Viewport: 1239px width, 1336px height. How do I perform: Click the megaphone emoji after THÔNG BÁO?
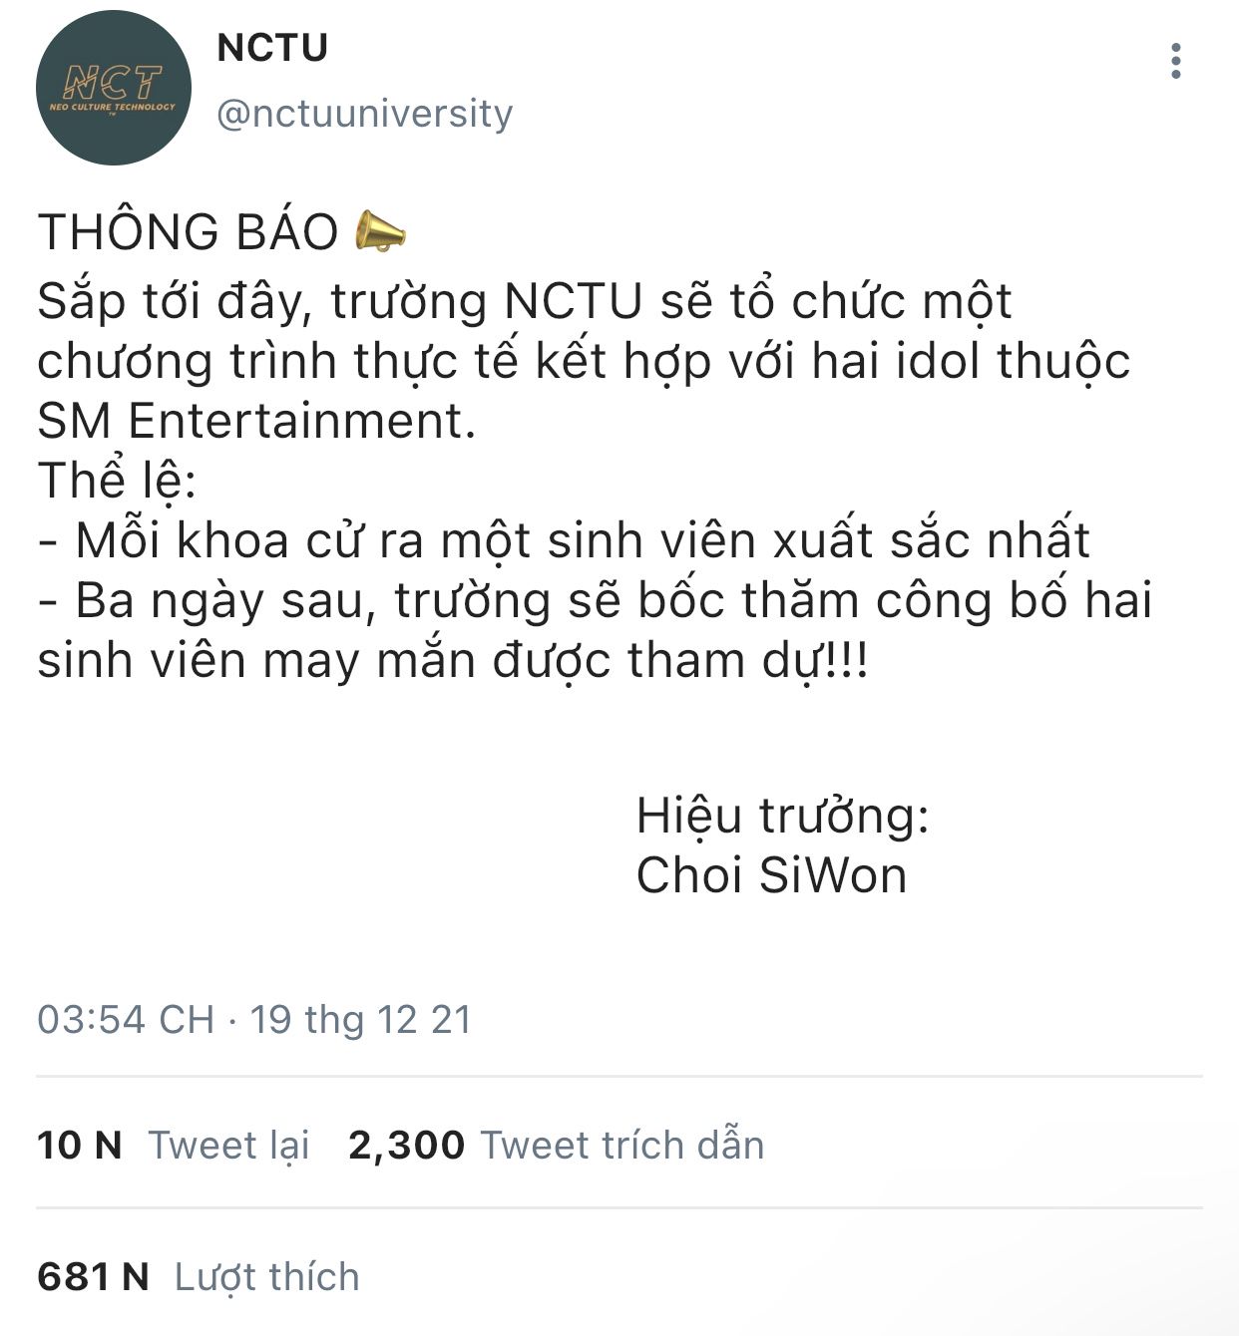pos(381,230)
